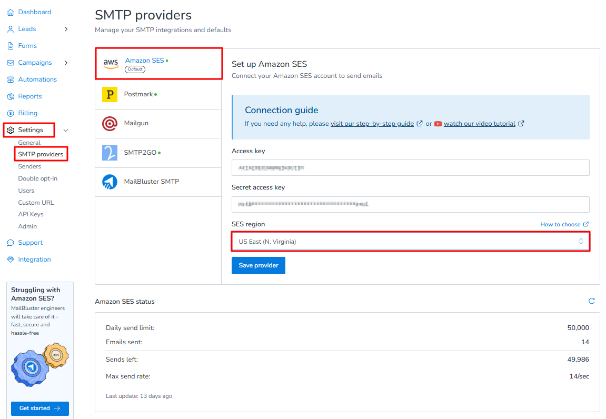
Task: Open Users settings
Action: pos(26,191)
